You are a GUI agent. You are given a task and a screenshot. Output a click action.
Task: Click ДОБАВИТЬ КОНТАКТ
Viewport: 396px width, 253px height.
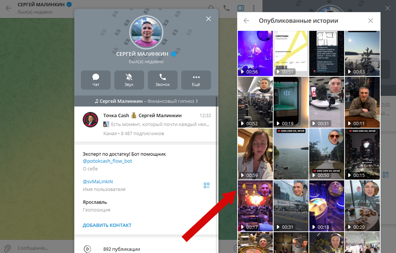(x=107, y=225)
